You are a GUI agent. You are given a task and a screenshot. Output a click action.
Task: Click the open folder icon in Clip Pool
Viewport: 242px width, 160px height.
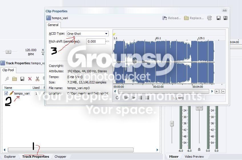coord(15,79)
